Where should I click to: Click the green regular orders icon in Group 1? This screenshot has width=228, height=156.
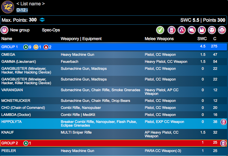click(x=26, y=47)
